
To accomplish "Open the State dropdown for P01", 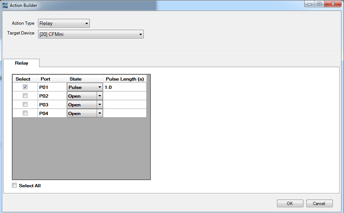I will click(85, 87).
